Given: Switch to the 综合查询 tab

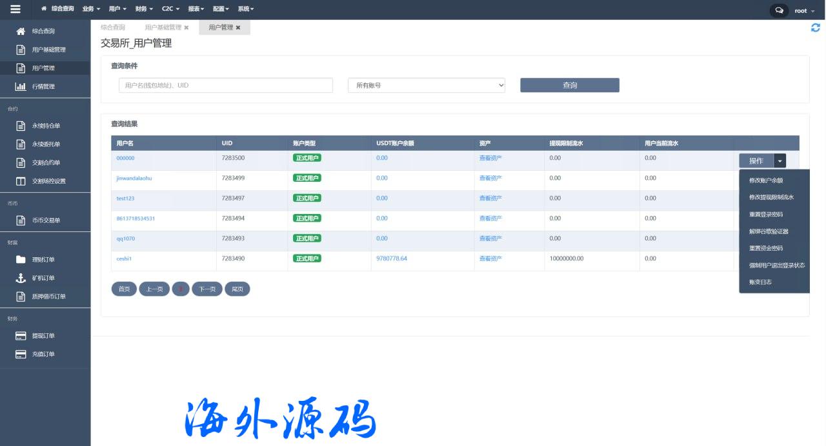Looking at the screenshot, I should point(113,28).
